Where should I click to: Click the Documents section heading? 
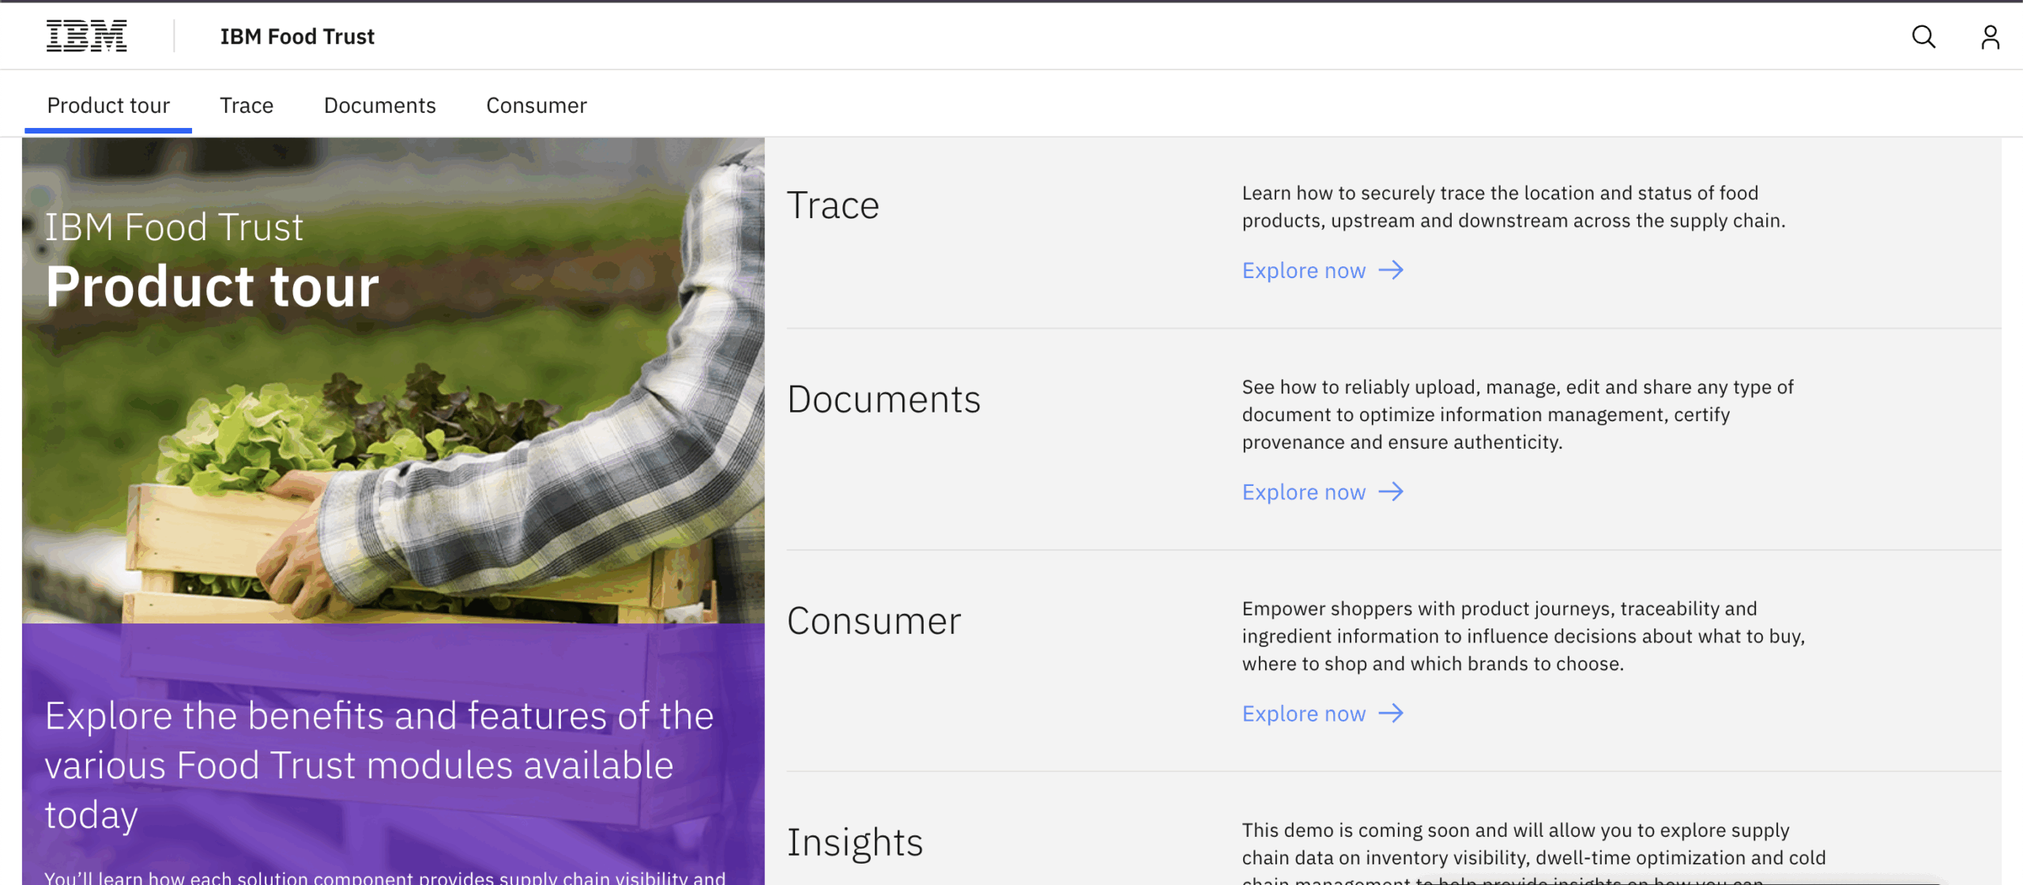click(883, 399)
